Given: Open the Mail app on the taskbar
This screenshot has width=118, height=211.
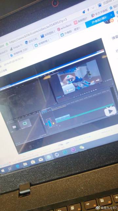Looking at the screenshot, I should 41,160.
